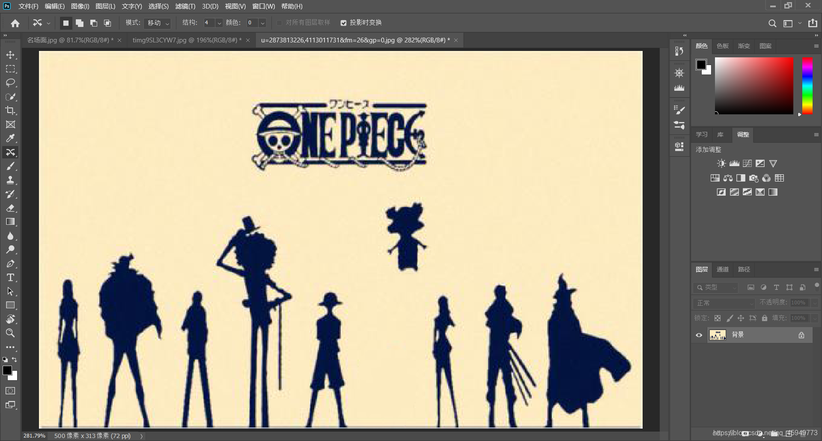Select the Move tool

click(x=11, y=55)
